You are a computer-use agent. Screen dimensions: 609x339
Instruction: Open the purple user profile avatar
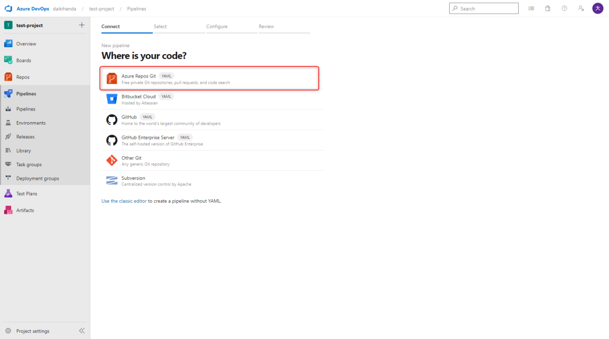(x=597, y=9)
